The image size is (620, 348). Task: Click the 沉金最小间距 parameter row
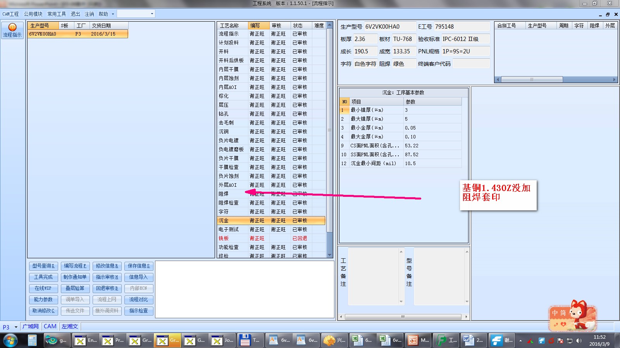tap(401, 164)
